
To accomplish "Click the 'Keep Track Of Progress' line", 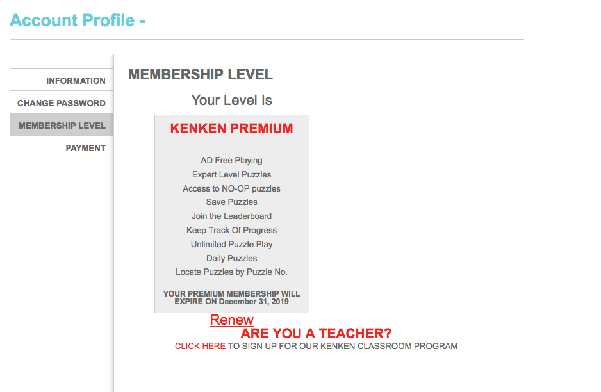I will tap(231, 230).
